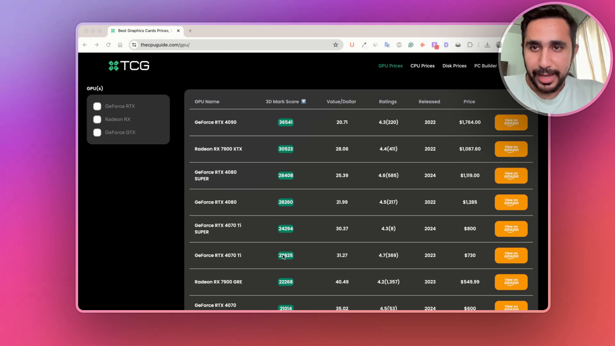Open the Google Translate extension

(387, 45)
